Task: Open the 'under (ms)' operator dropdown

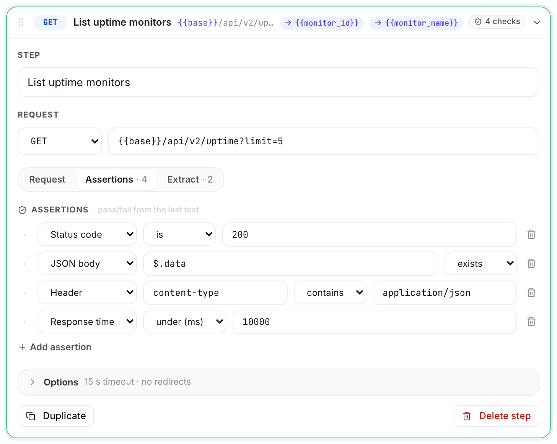Action: pos(185,322)
